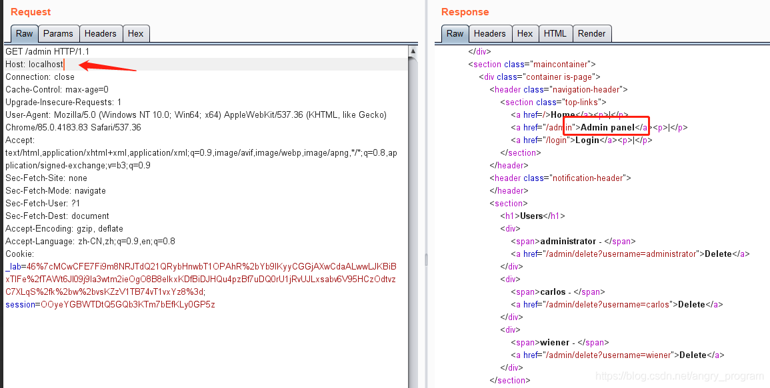The width and height of the screenshot is (770, 388).
Task: Select the Hex tab in the Response panel
Action: 525,33
